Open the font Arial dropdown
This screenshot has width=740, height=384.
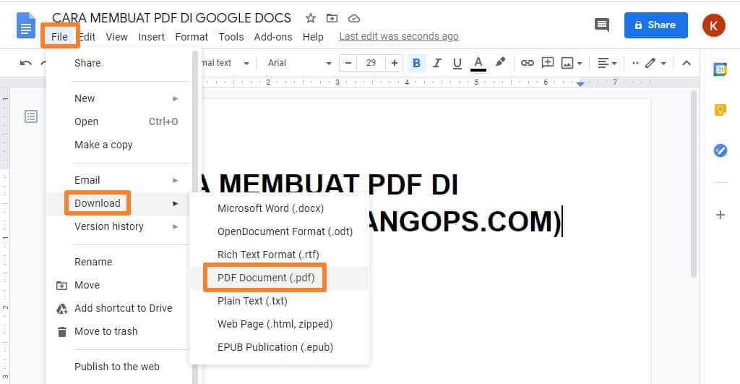tap(299, 63)
